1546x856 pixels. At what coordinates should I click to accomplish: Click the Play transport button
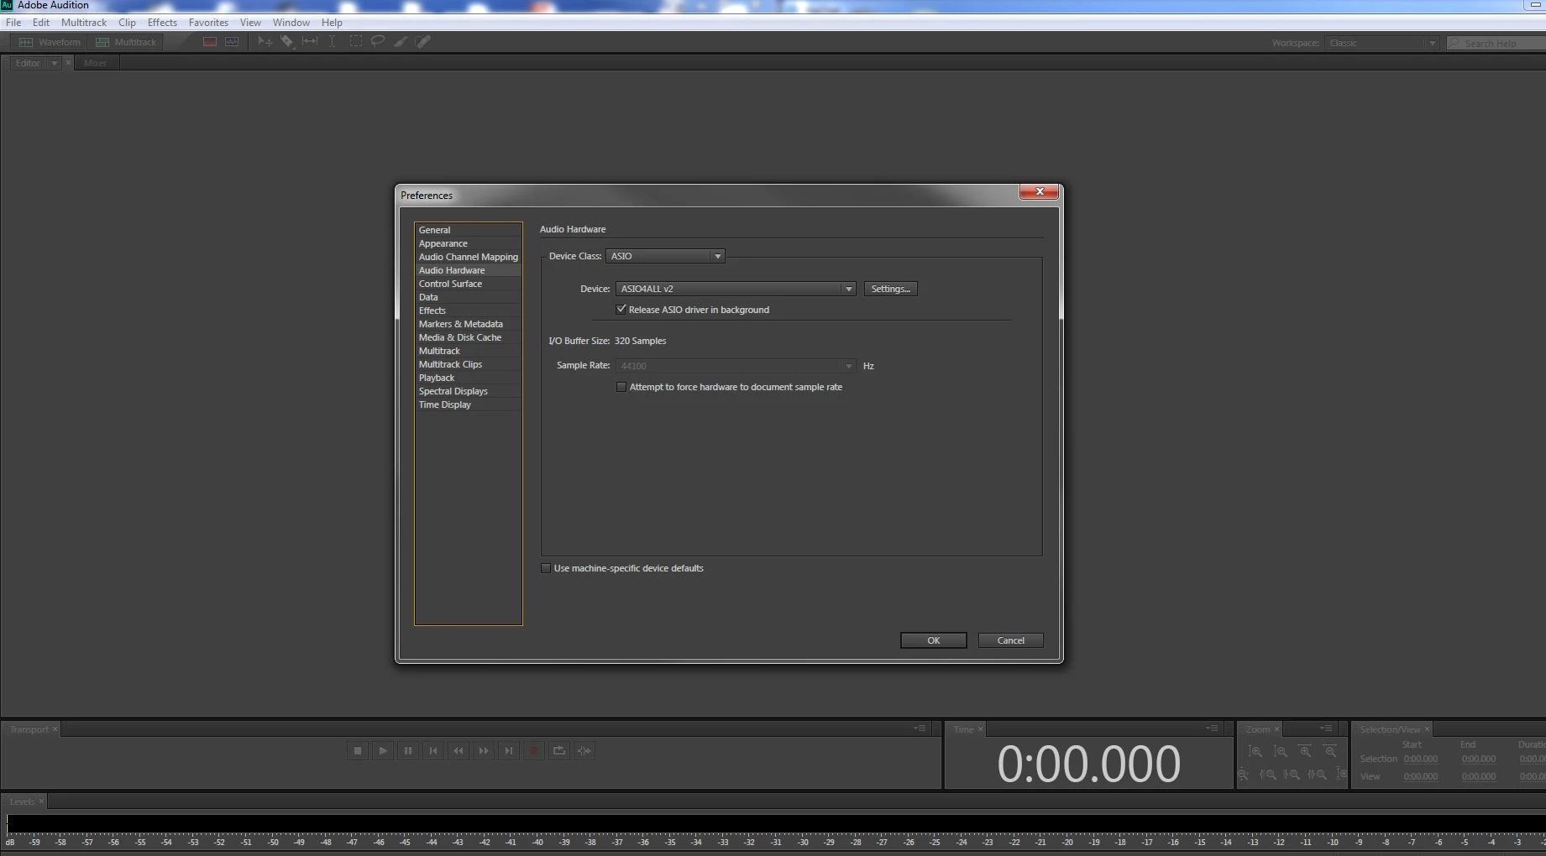383,750
